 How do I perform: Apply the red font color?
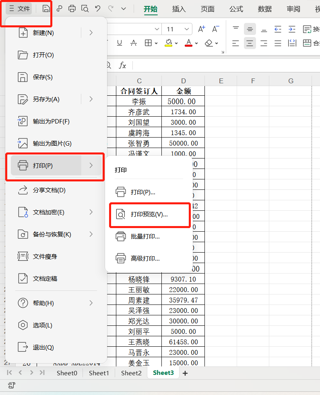(189, 43)
